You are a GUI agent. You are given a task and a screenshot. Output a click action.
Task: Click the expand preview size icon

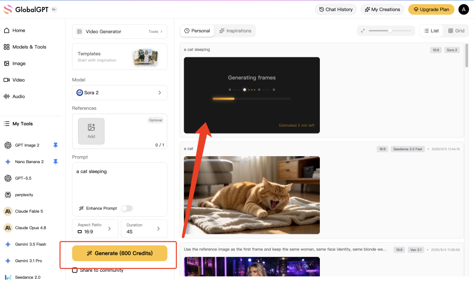tap(363, 31)
